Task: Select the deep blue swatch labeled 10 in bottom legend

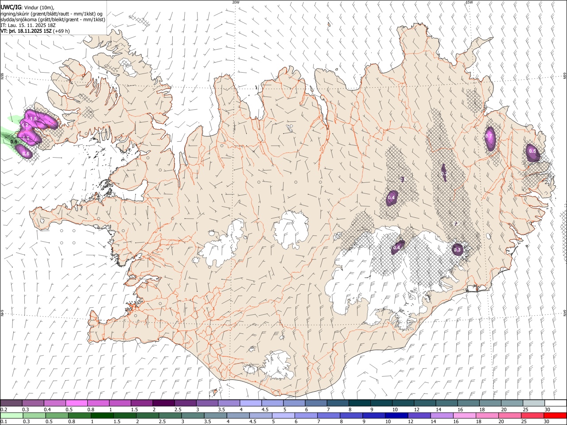Action: pos(396,415)
